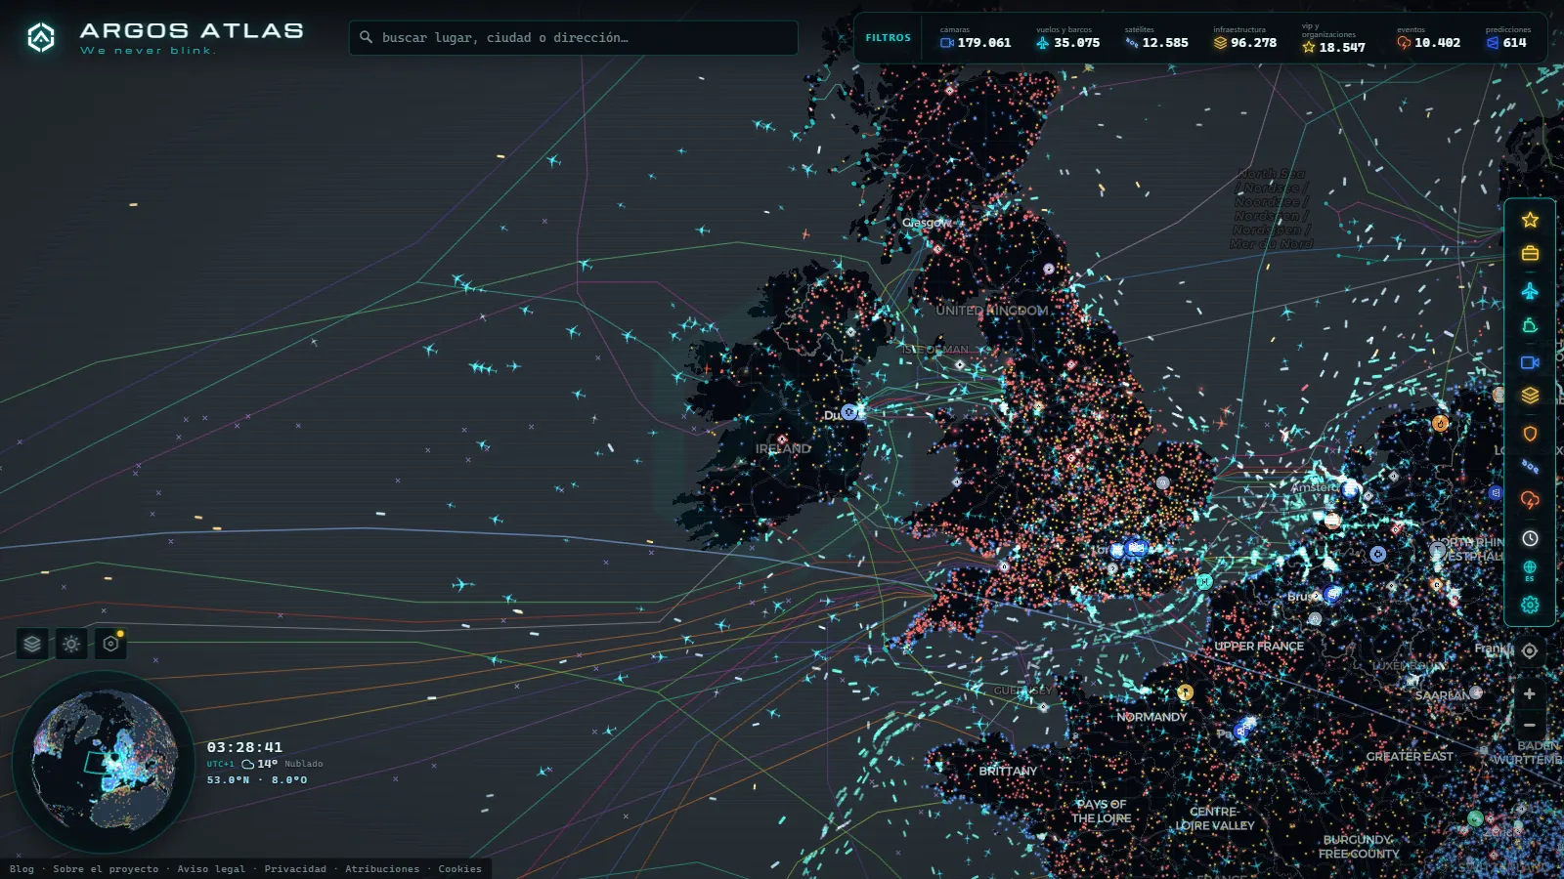Click the Glasgow map label
The height and width of the screenshot is (879, 1564).
[927, 223]
